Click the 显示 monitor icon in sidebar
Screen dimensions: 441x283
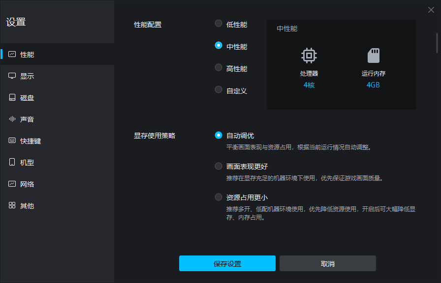12,76
